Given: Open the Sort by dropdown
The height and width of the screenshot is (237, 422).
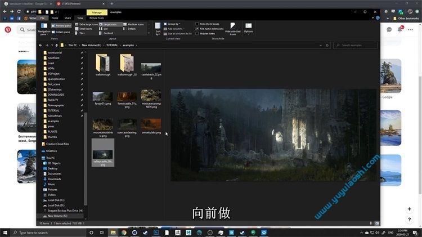Looking at the screenshot, I should (158, 29).
